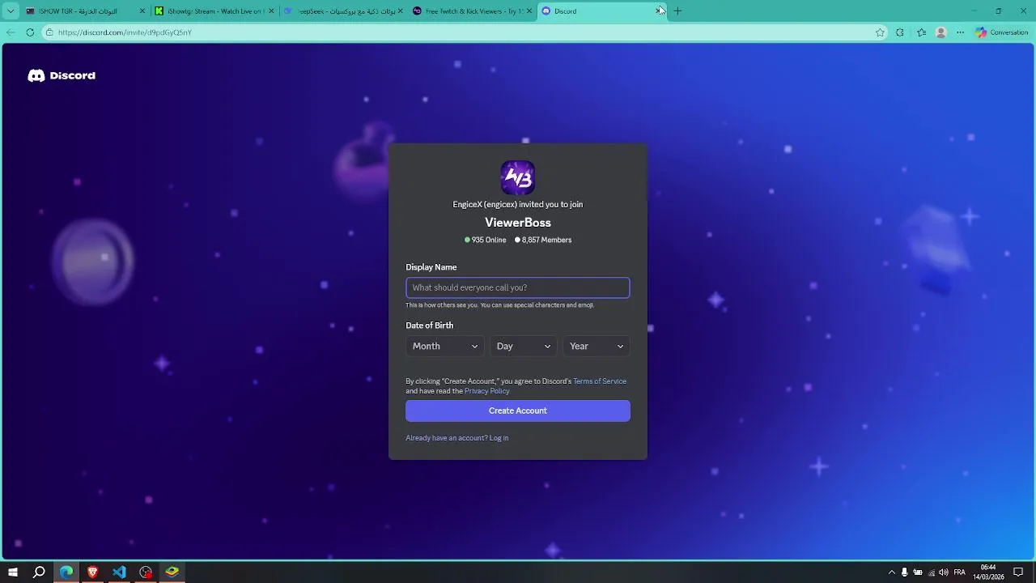Select the Discord tab
Viewport: 1036px width, 583px height.
click(x=601, y=11)
